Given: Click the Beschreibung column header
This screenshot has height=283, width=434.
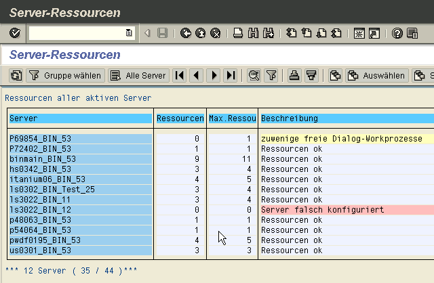Looking at the screenshot, I should coord(347,118).
